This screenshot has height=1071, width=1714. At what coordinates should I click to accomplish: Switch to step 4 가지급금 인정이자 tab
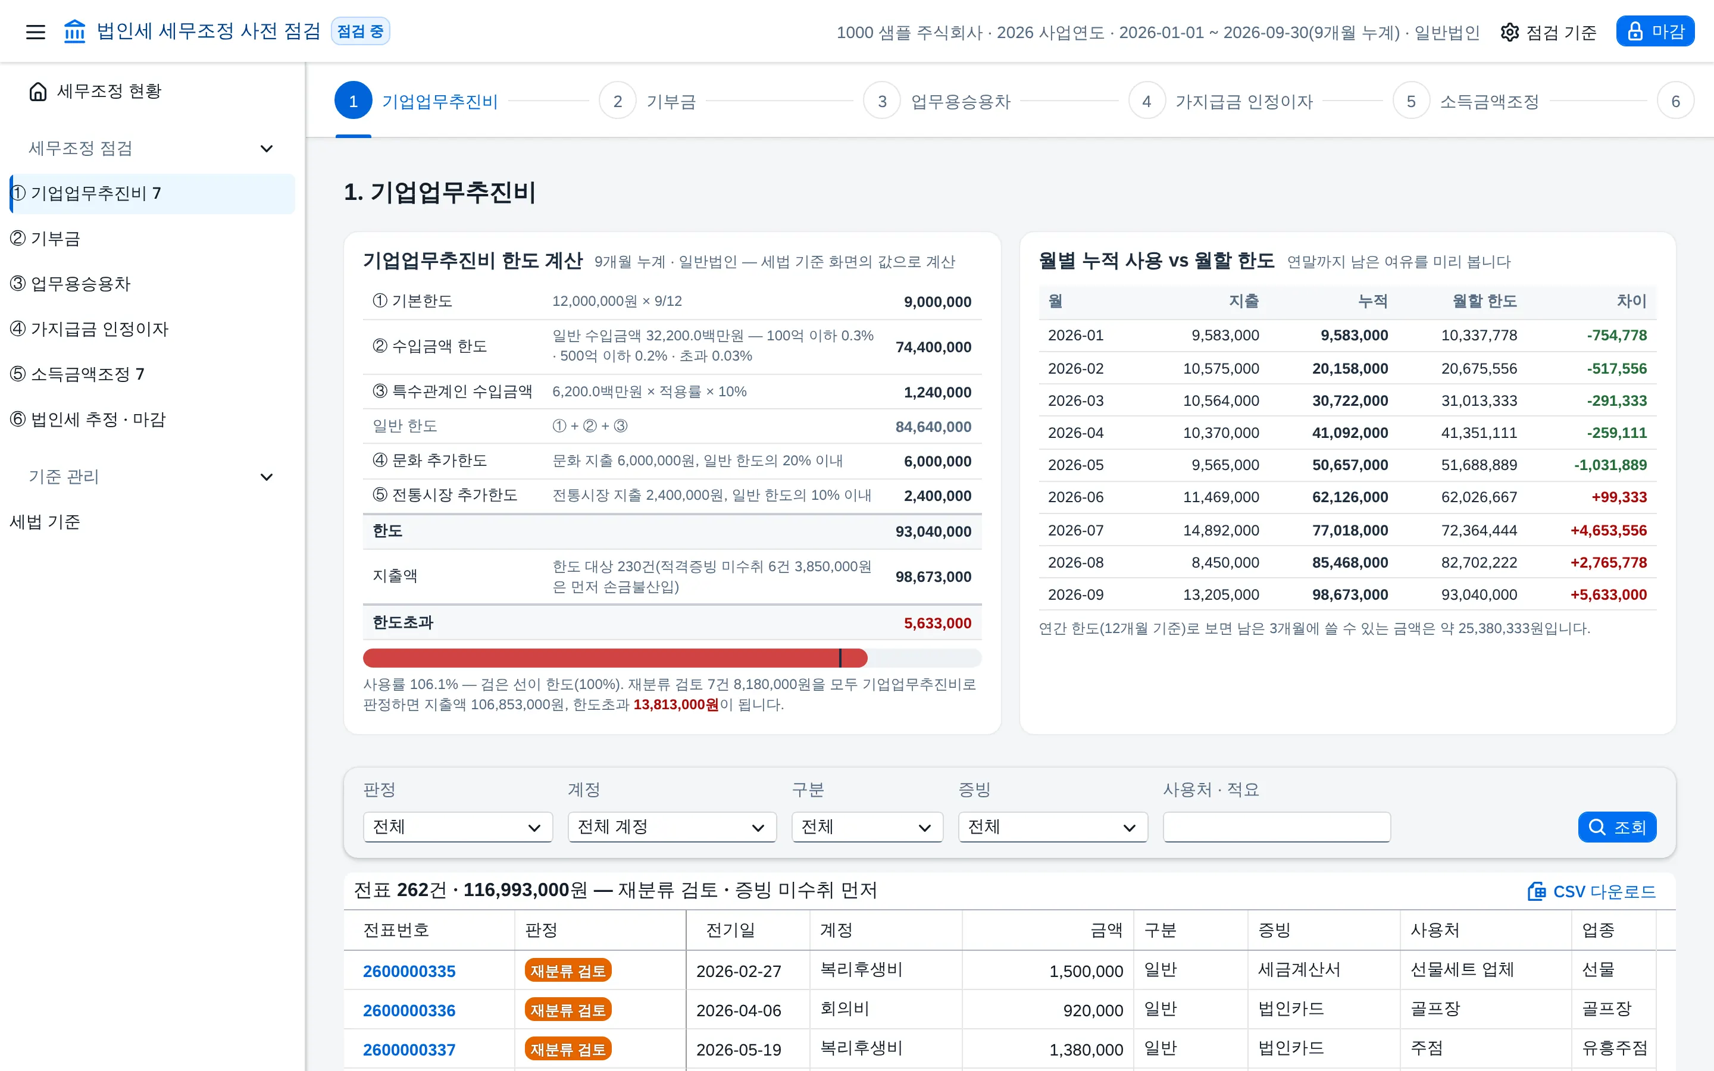(1221, 101)
